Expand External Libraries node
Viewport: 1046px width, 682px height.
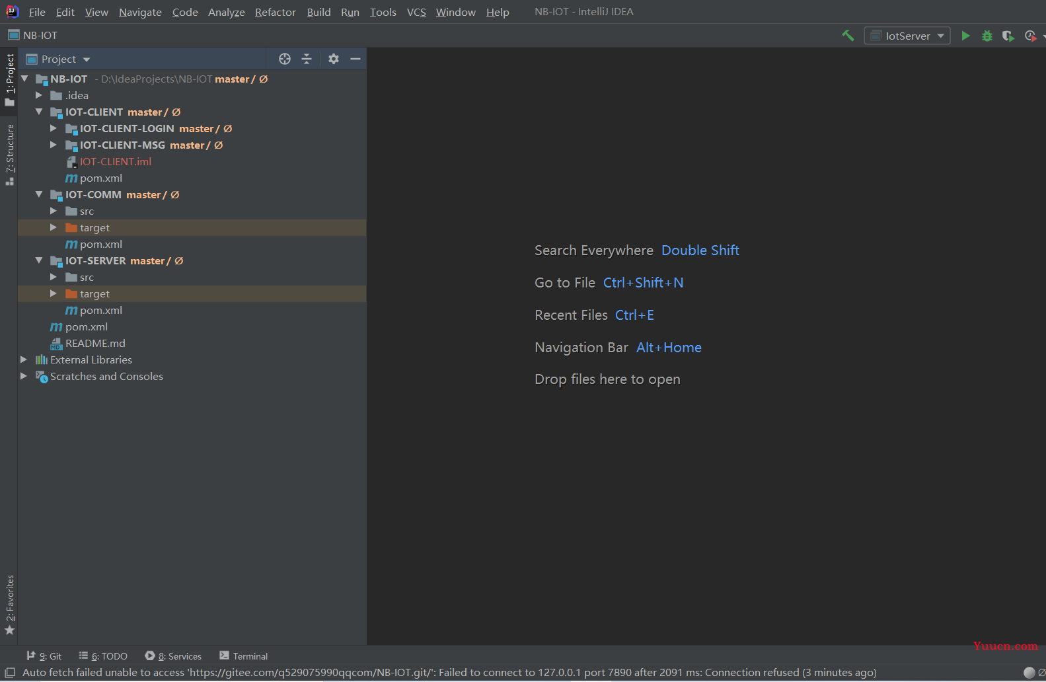click(24, 360)
